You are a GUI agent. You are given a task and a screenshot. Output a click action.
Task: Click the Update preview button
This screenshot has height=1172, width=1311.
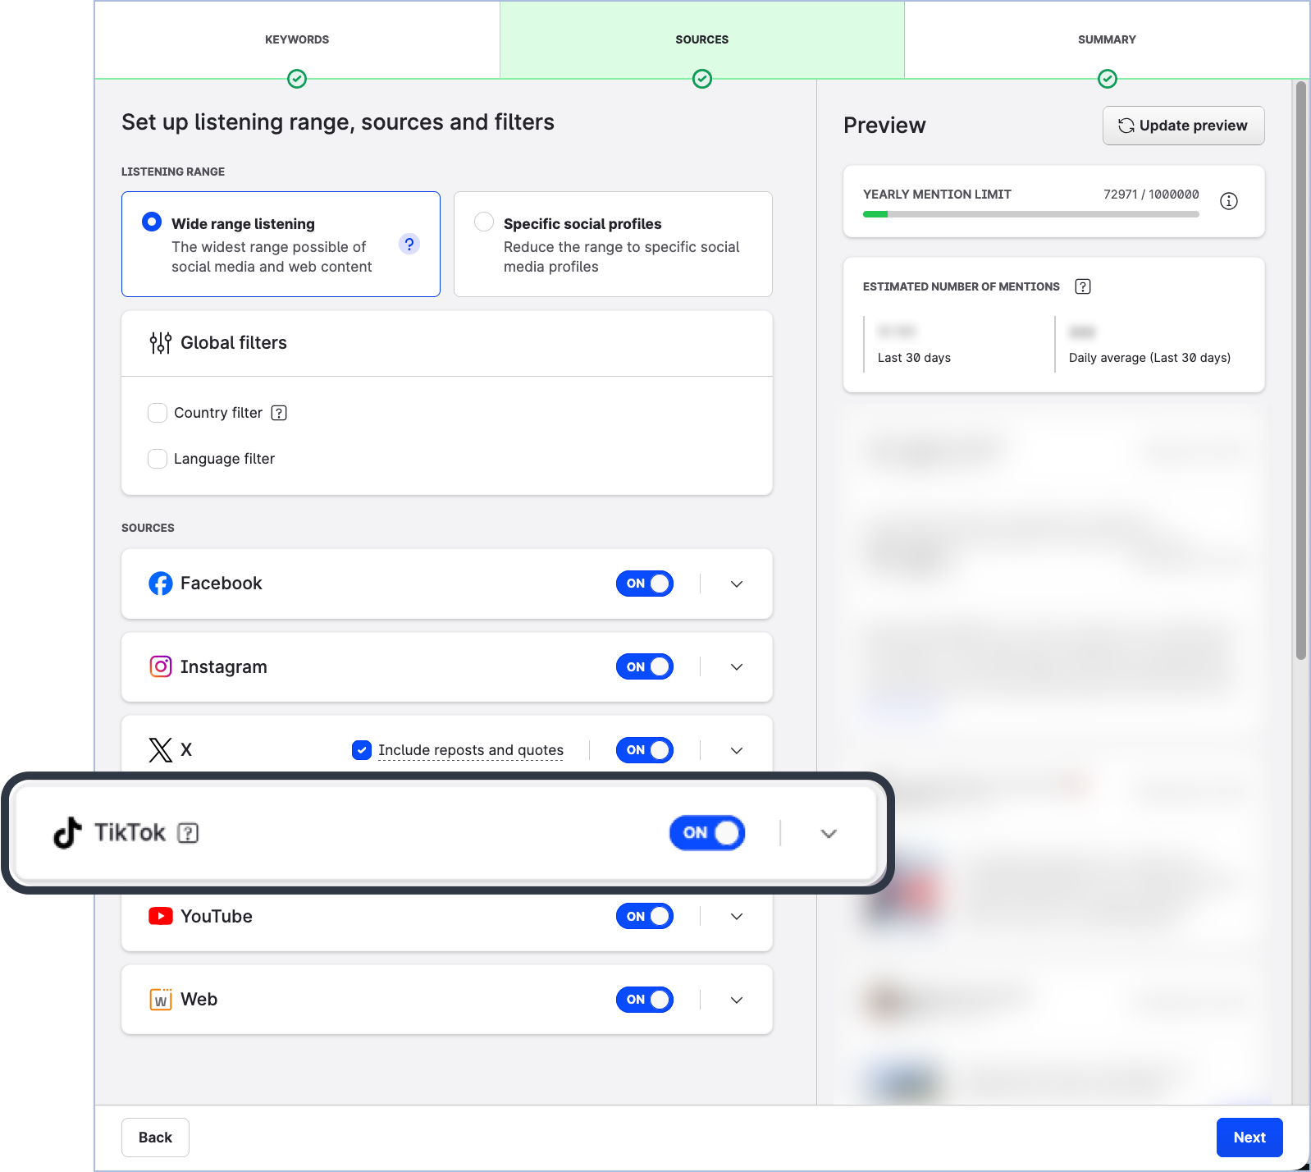tap(1183, 126)
